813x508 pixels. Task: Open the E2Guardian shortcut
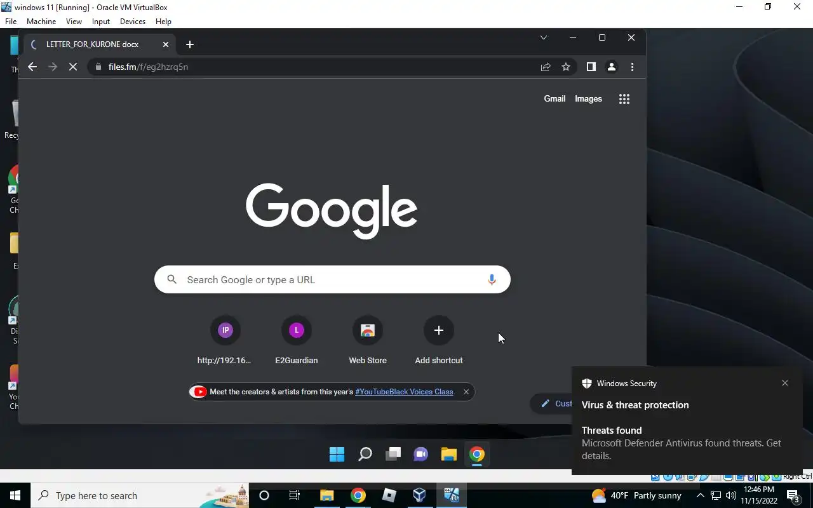pos(297,340)
